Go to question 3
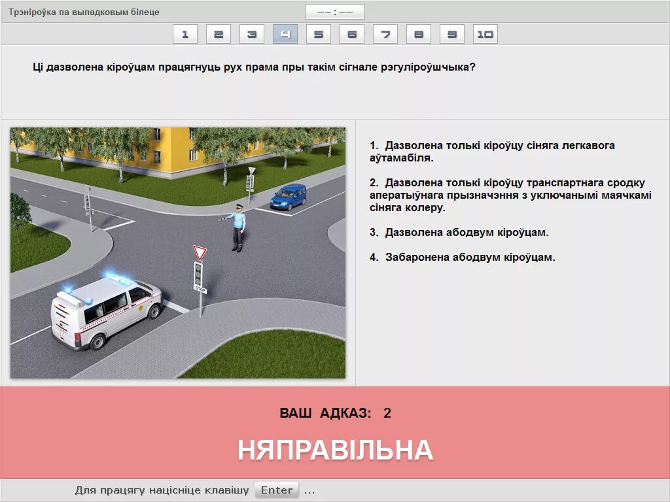This screenshot has height=502, width=670. pos(252,34)
